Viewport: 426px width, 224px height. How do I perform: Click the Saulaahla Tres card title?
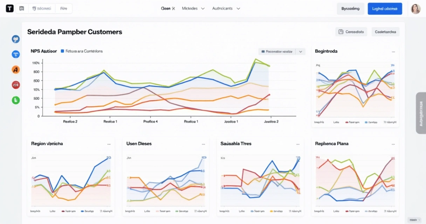(x=236, y=143)
